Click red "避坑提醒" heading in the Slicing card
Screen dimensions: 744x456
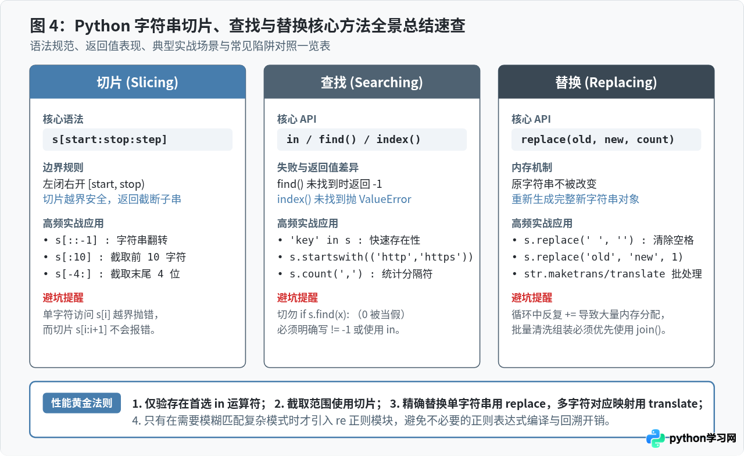[63, 298]
